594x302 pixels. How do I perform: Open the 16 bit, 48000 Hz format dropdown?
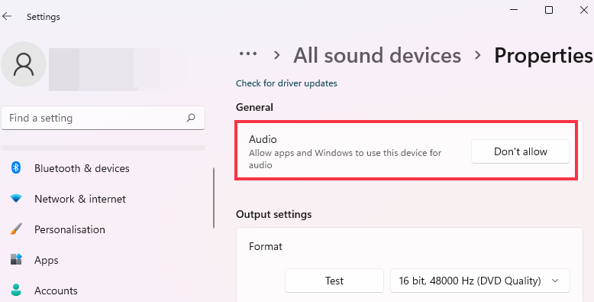(x=480, y=281)
